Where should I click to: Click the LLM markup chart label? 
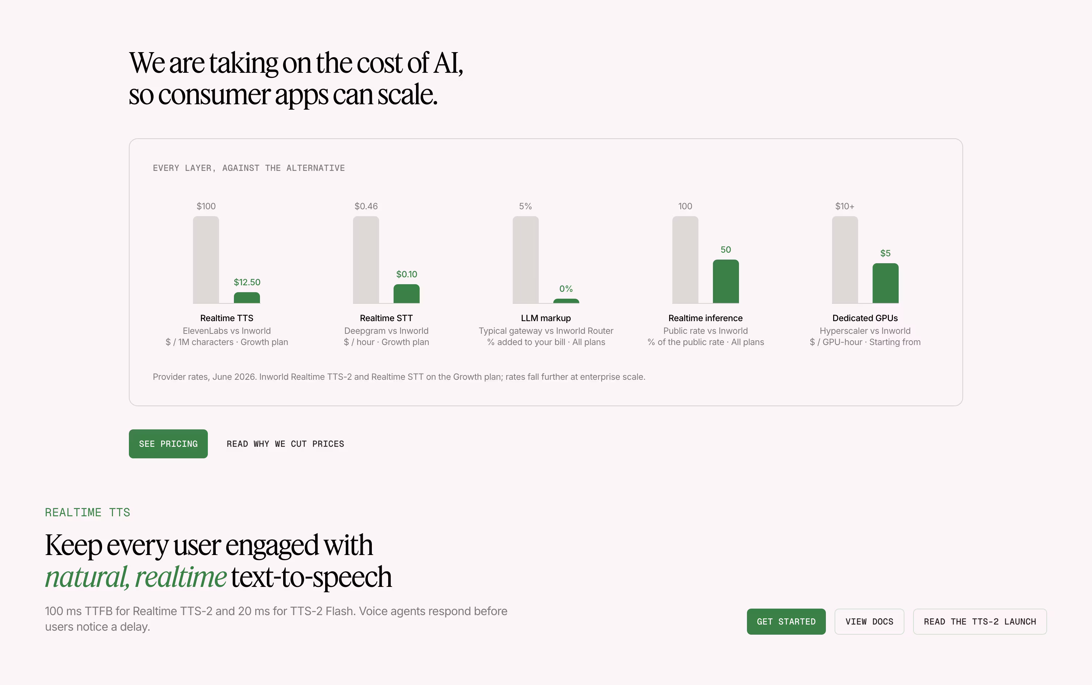pos(546,318)
